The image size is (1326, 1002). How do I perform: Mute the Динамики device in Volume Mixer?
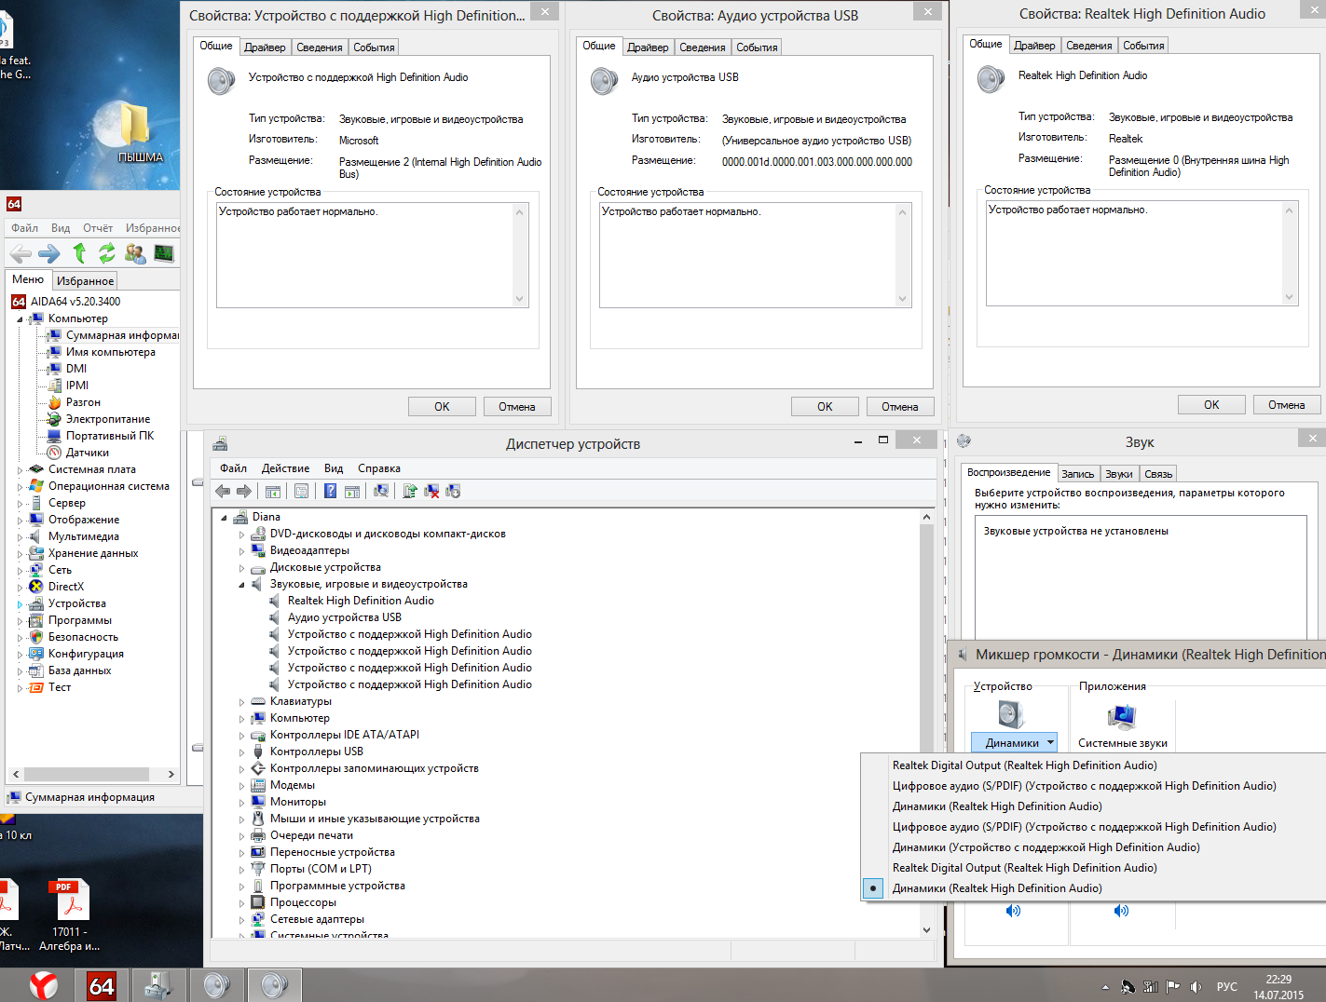[1013, 911]
